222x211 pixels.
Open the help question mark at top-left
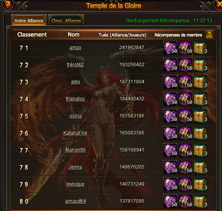(8, 4)
